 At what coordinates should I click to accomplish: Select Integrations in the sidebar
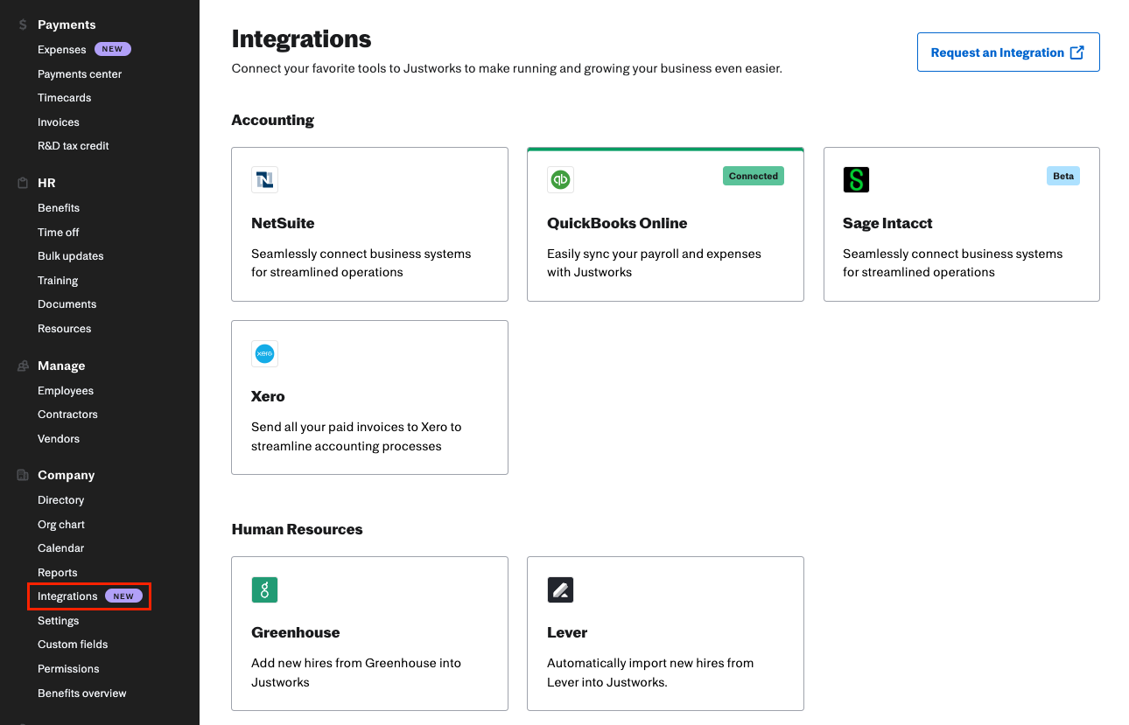coord(67,596)
